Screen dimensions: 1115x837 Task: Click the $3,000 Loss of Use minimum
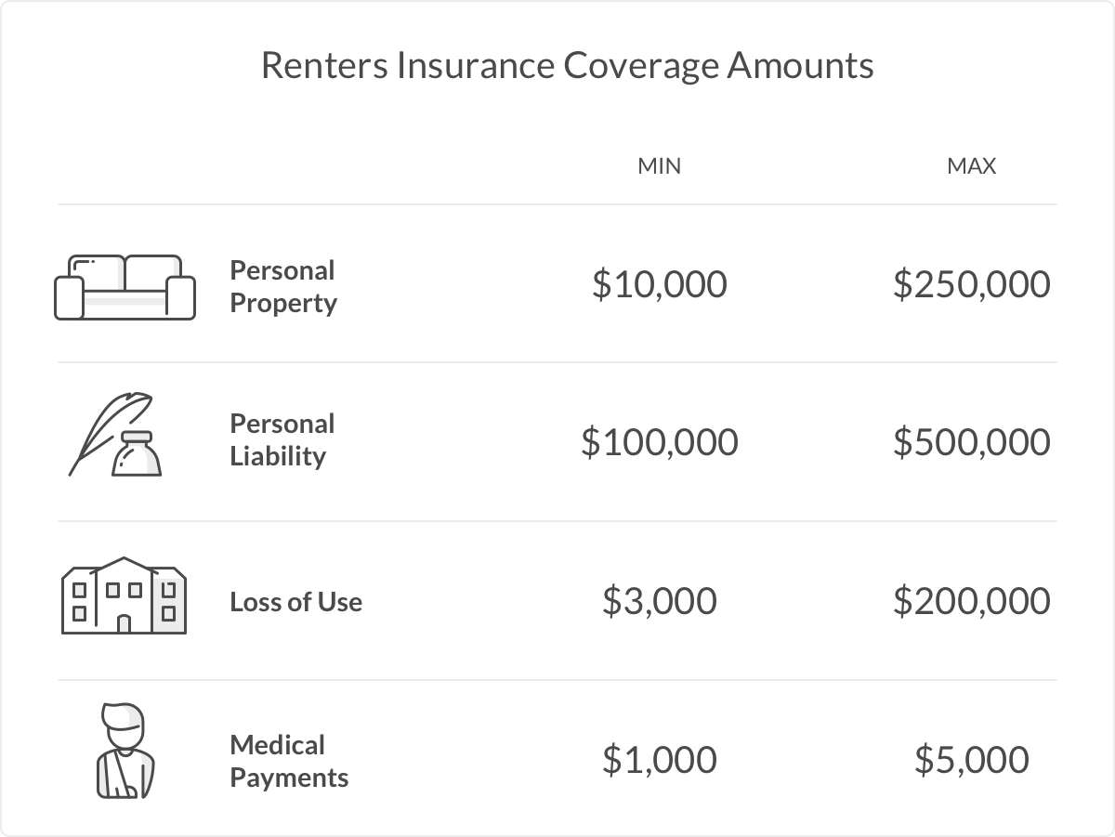pos(659,601)
